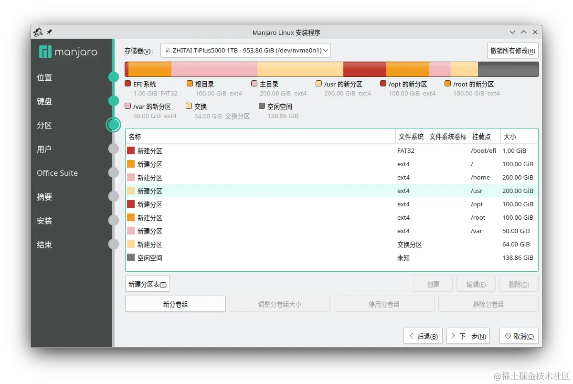Screen dimensions: 573x384
Task: Click the chevron-down arrow in the titlebar
Action: coord(511,32)
